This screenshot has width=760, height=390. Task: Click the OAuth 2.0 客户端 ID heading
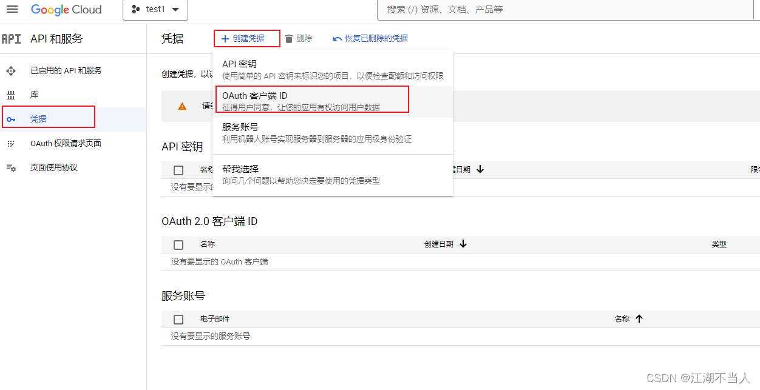(x=209, y=221)
